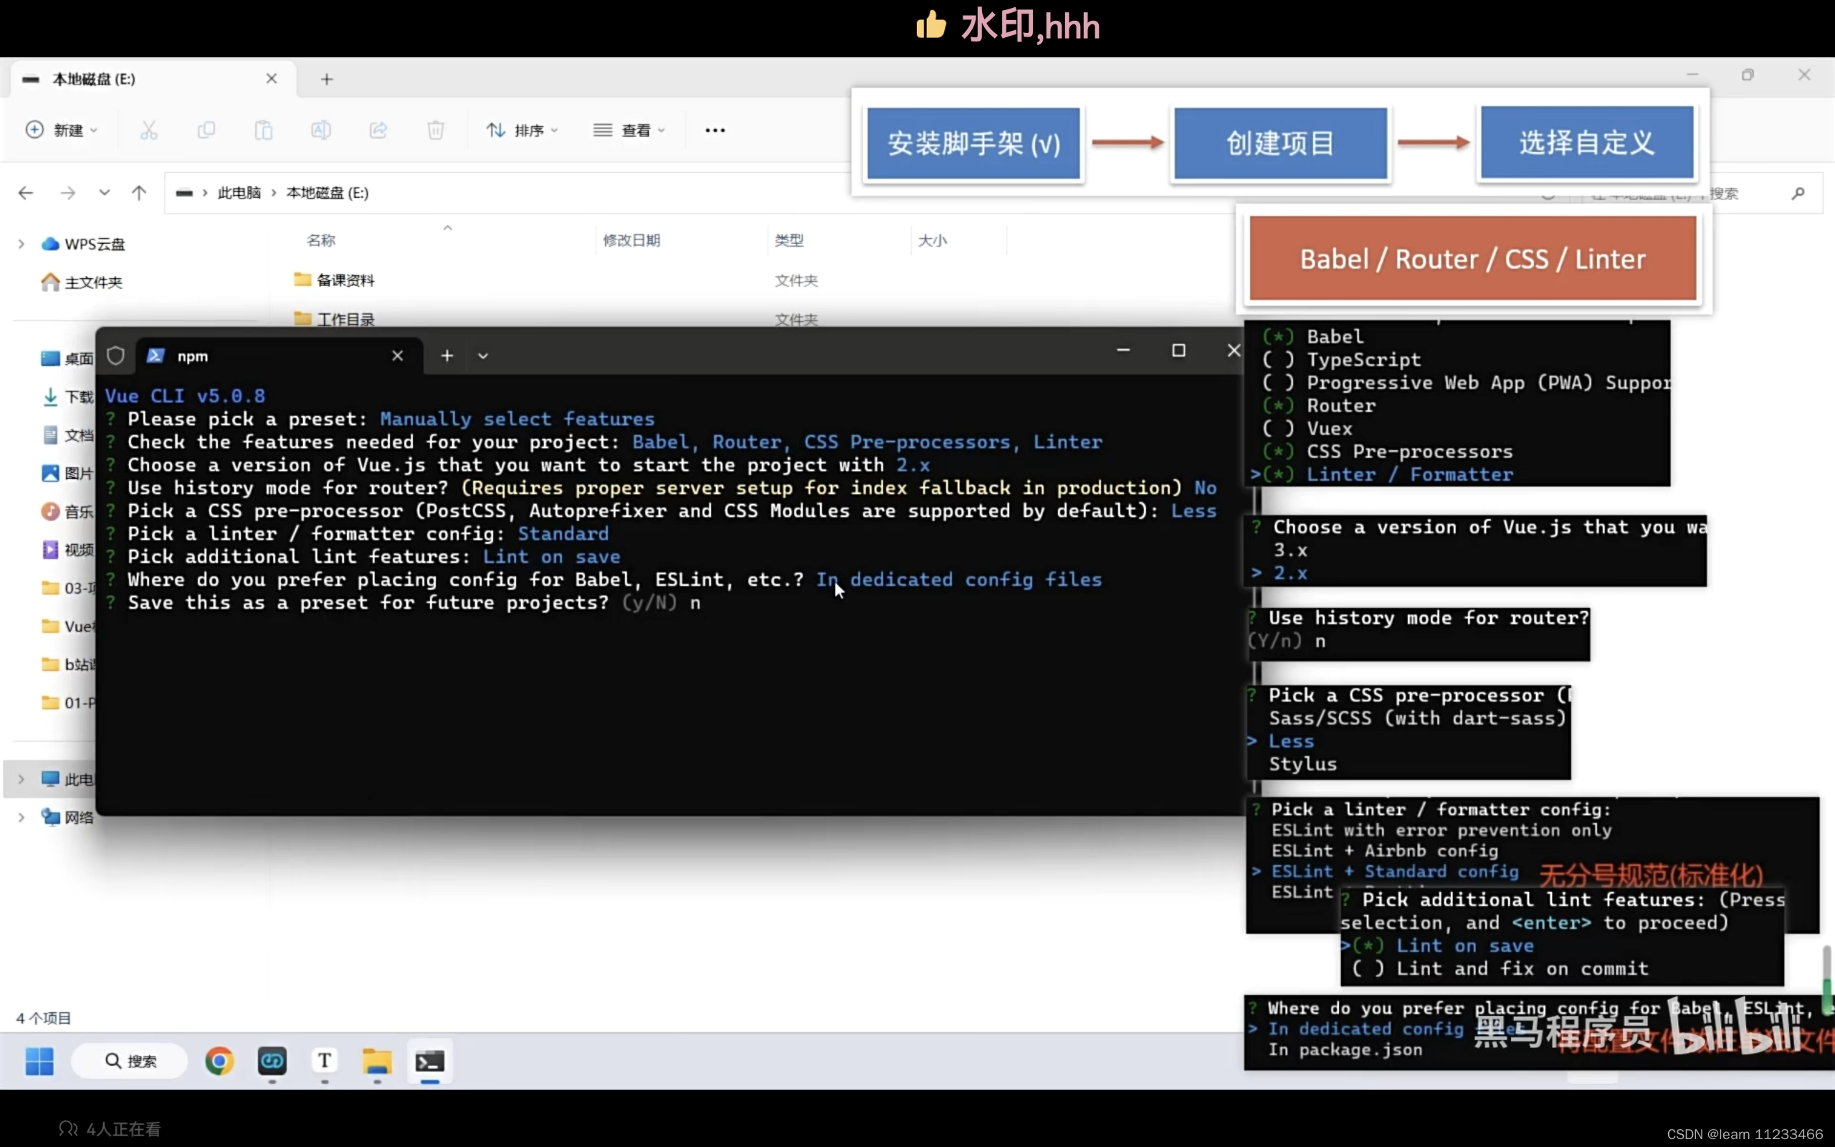Screen dimensions: 1835x1147
Task: Select 图片 in the navigation pane
Action: click(x=67, y=473)
